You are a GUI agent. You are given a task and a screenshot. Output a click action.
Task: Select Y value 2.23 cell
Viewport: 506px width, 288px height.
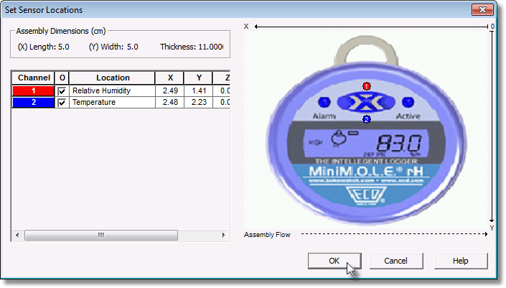(199, 103)
